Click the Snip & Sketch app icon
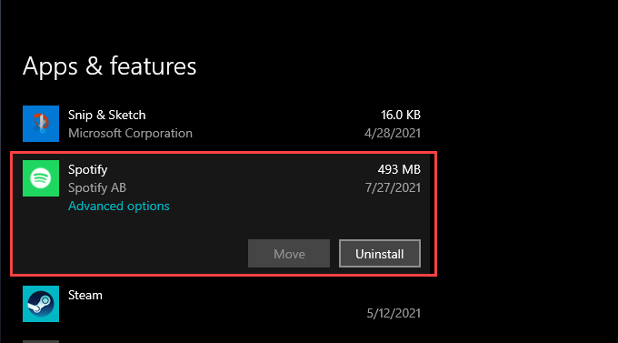618x343 pixels. point(41,124)
